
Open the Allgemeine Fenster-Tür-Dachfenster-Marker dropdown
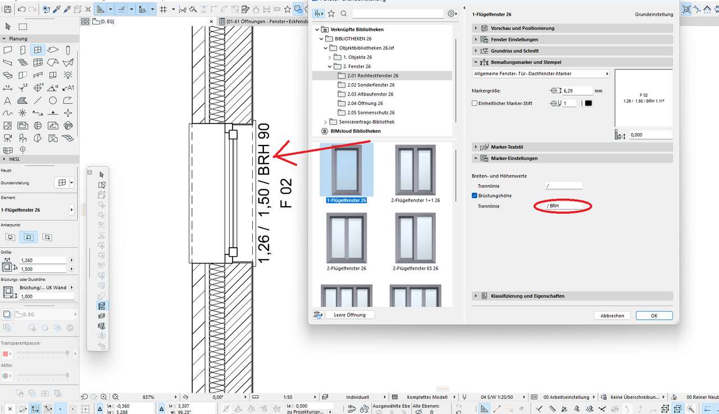(541, 74)
